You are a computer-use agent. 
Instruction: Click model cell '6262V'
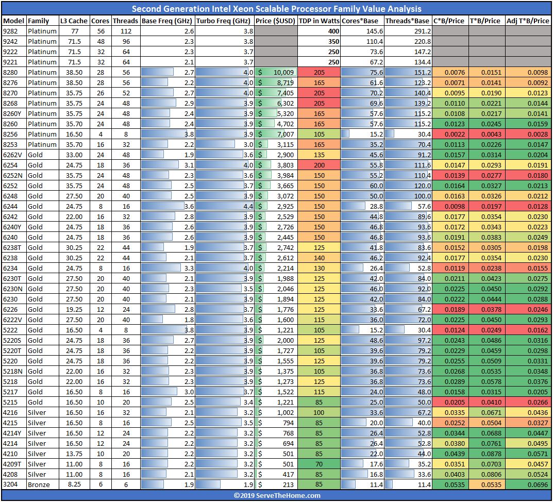(x=14, y=155)
